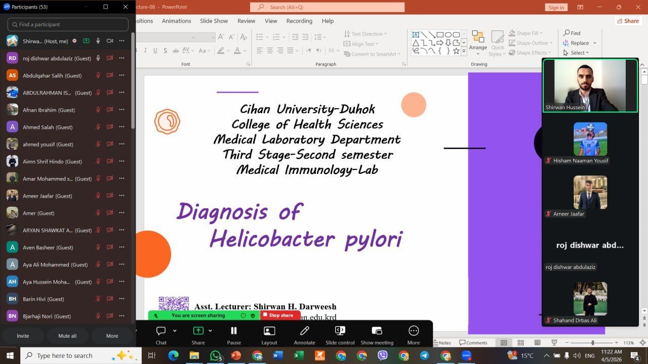Click the Arrange tool in Drawing group

click(478, 42)
